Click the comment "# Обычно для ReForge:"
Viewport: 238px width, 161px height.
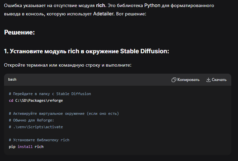click(31, 120)
